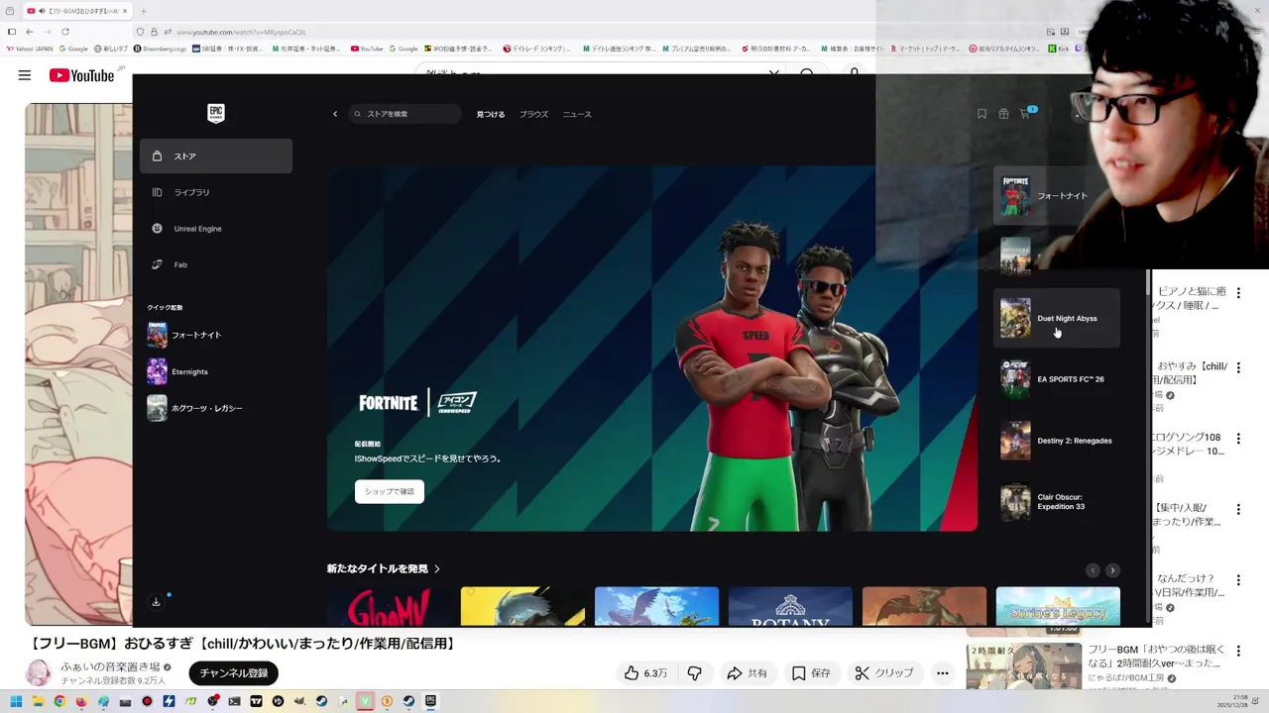Click the ショップで確認 button on the Fortnite banner
Viewport: 1269px width, 713px height.
(390, 491)
